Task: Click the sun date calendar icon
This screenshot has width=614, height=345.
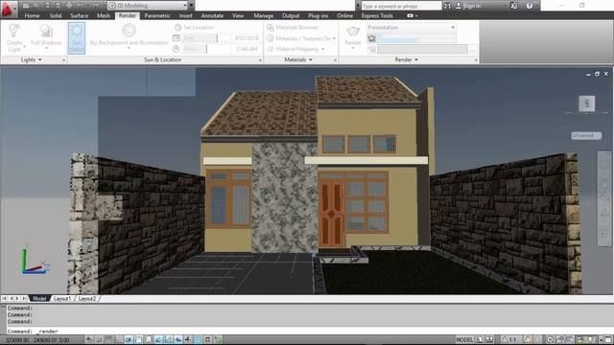Action: click(x=177, y=38)
